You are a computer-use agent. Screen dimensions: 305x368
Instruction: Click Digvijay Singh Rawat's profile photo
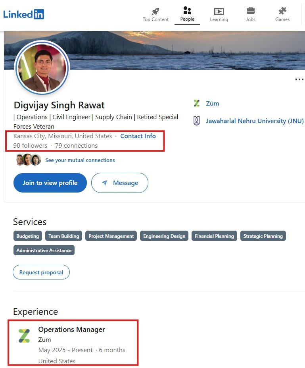[42, 68]
